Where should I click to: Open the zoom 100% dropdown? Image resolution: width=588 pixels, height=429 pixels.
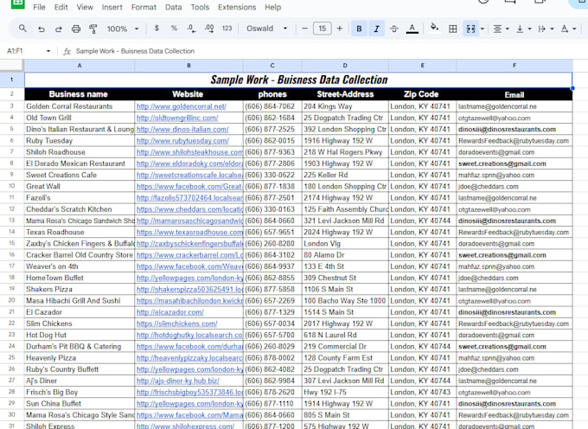tap(123, 29)
